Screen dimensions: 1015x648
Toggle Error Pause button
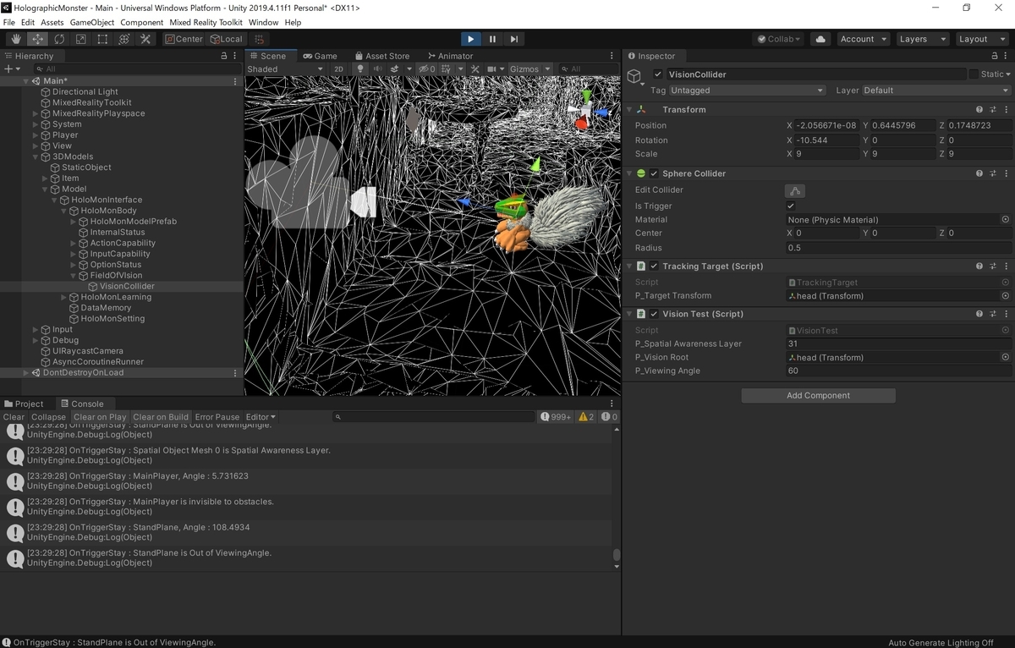[x=217, y=417]
